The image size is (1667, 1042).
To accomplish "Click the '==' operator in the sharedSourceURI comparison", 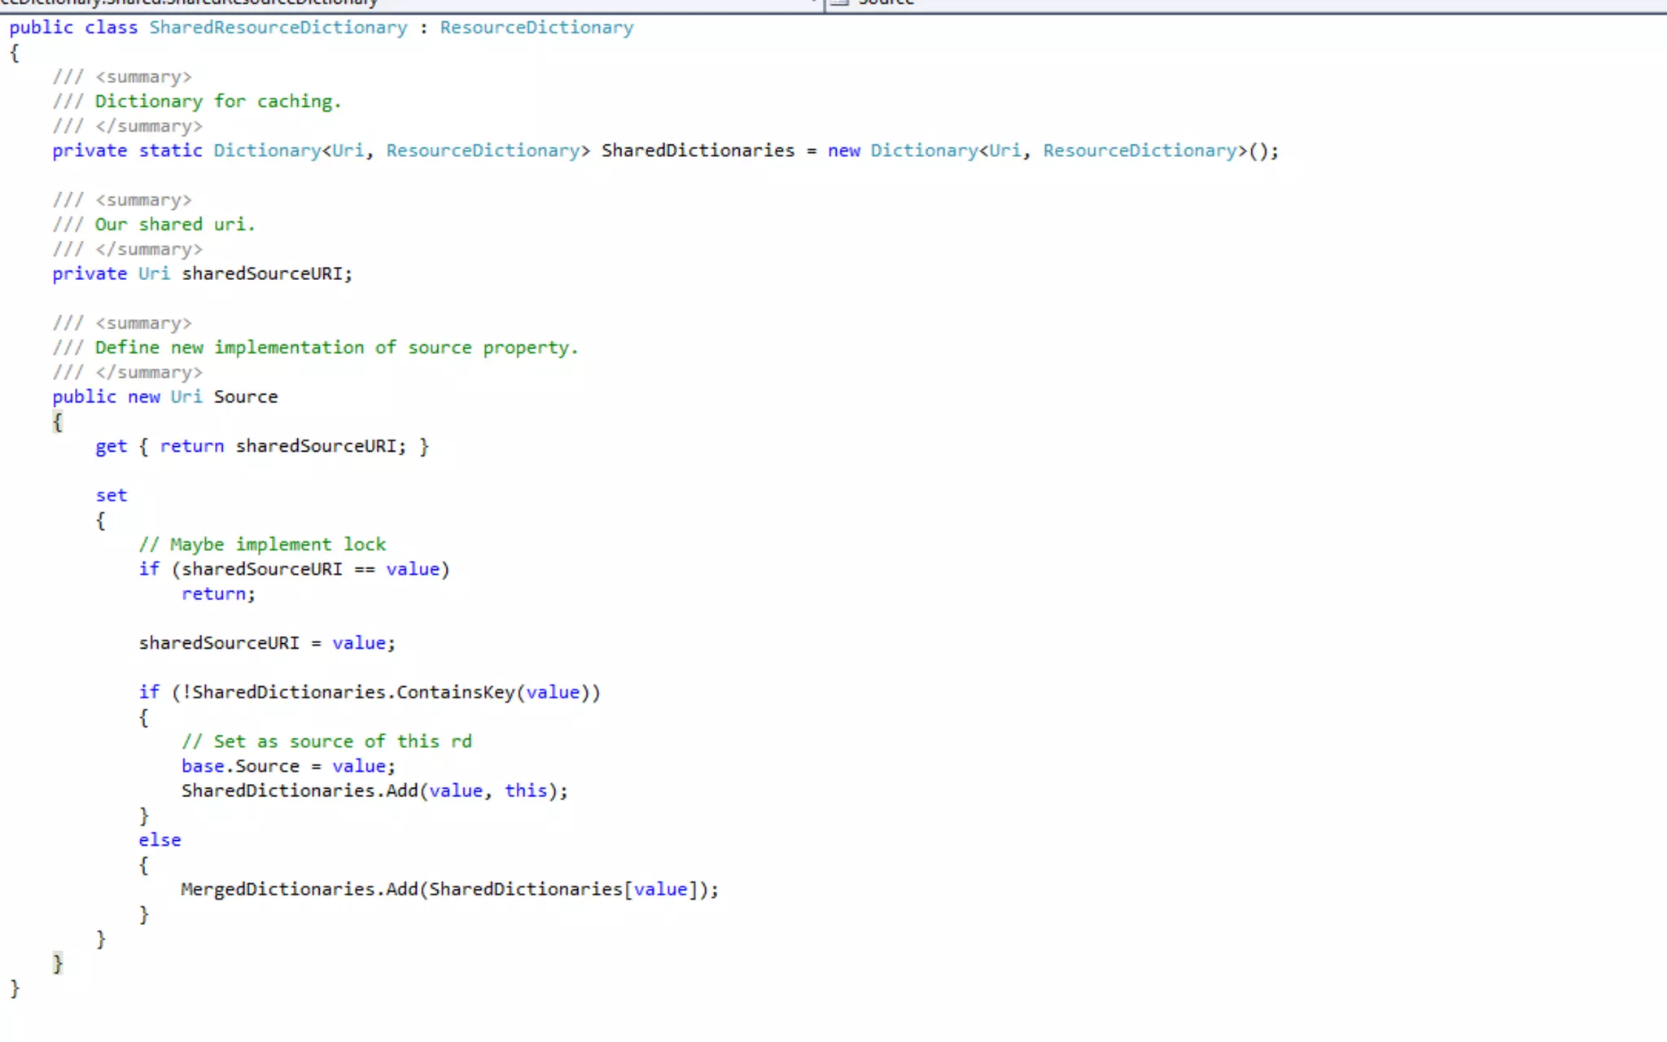I will 365,570.
